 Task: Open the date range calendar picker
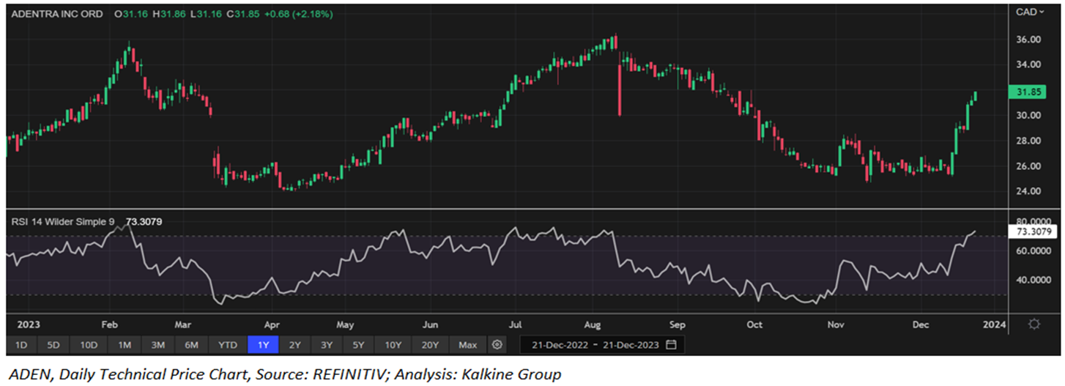[x=671, y=344]
